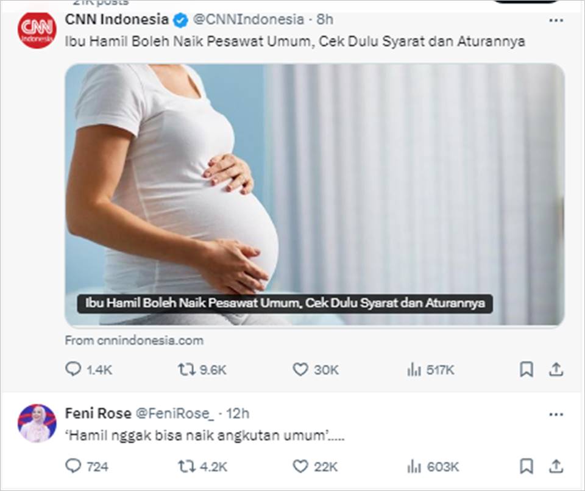Open the @CNNIndonesia handle link
This screenshot has height=491, width=585.
click(x=249, y=20)
